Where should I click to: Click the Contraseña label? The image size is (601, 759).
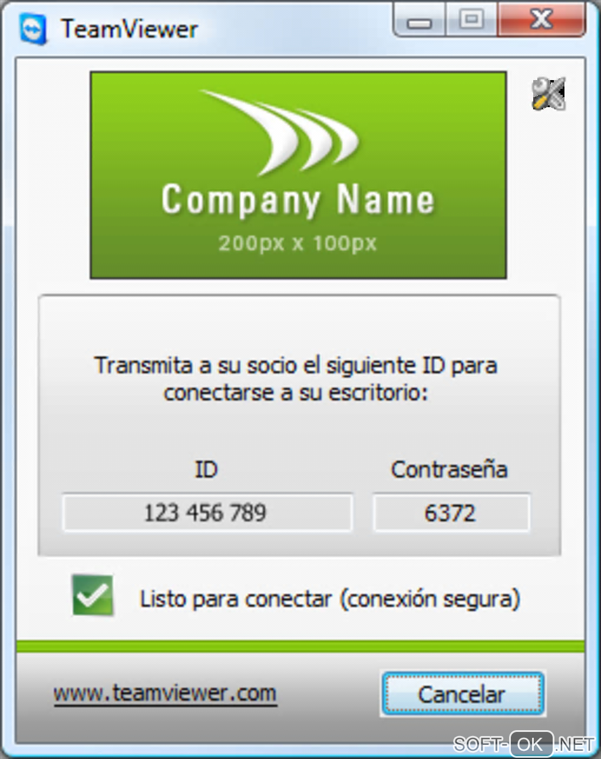450,469
